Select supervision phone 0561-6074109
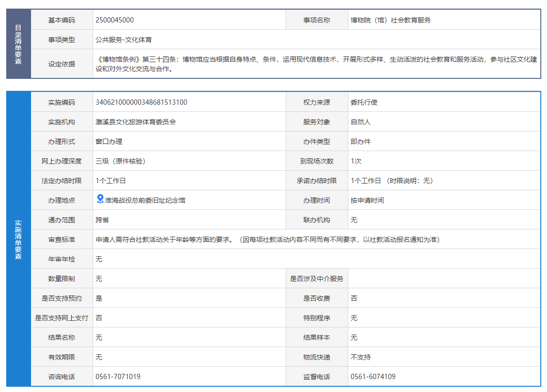The height and width of the screenshot is (392, 547). [373, 377]
